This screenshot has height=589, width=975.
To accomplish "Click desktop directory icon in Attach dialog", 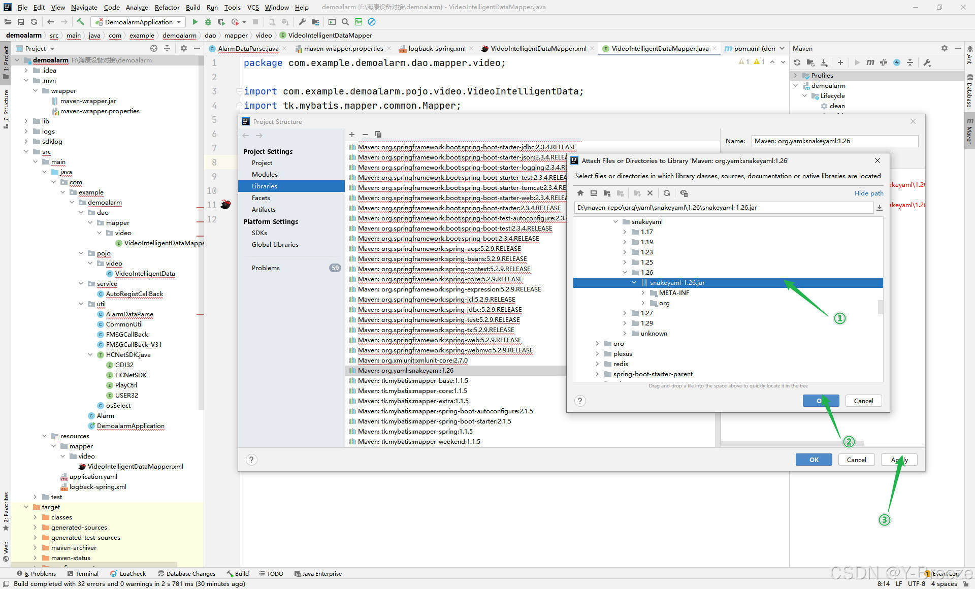I will tap(594, 193).
